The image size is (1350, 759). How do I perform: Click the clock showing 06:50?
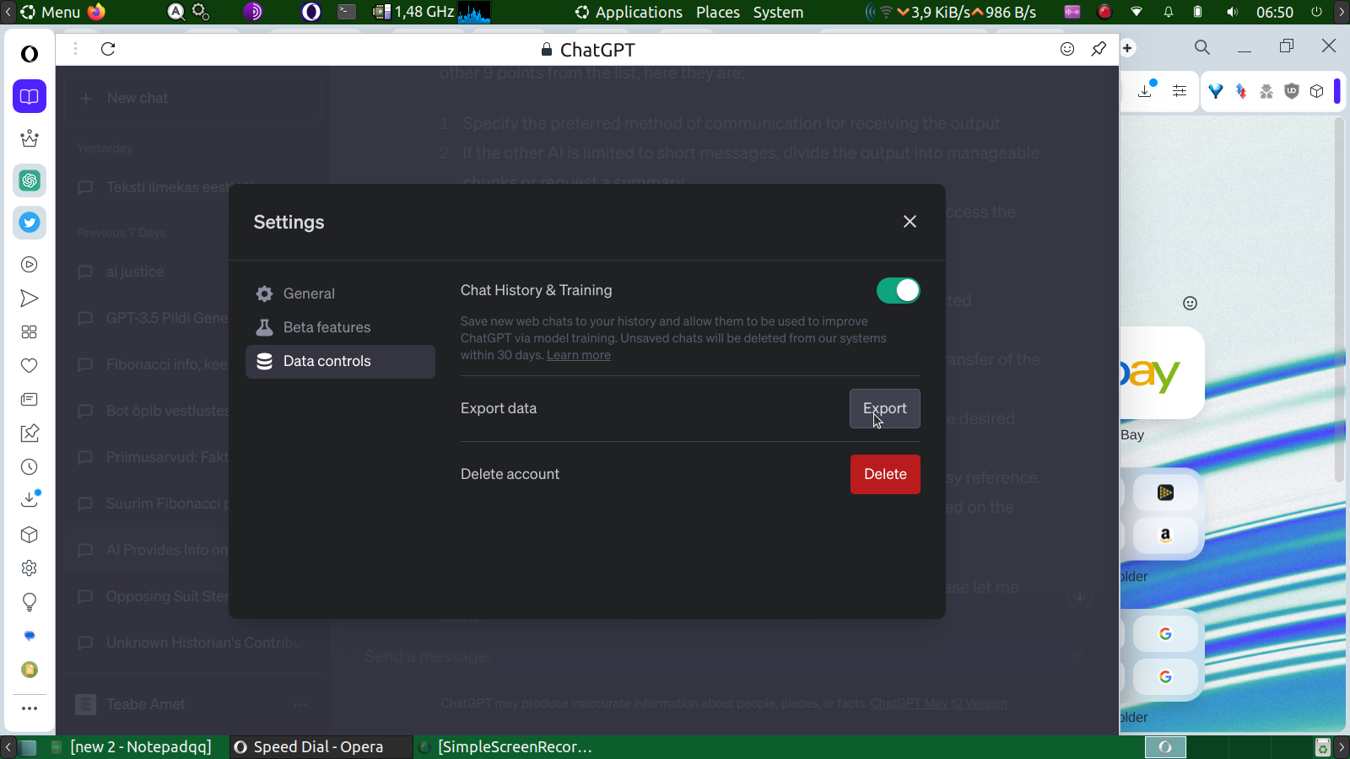click(x=1275, y=12)
